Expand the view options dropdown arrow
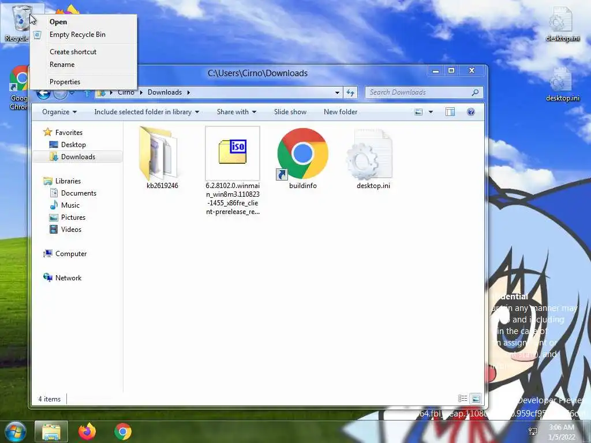This screenshot has width=591, height=443. (x=431, y=112)
